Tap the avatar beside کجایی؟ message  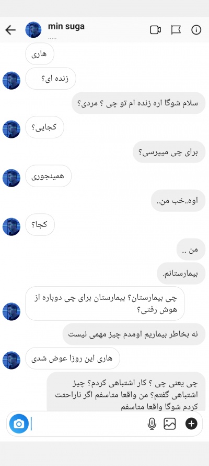point(11,129)
